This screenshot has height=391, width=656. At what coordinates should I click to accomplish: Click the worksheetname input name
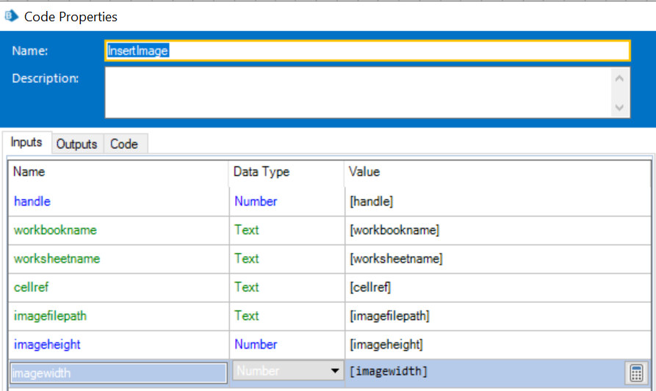(57, 258)
